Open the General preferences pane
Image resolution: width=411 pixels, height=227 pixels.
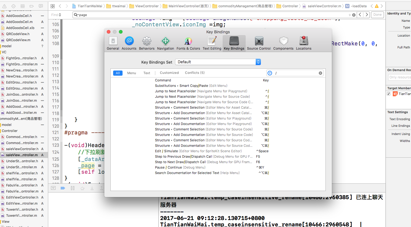tap(113, 43)
